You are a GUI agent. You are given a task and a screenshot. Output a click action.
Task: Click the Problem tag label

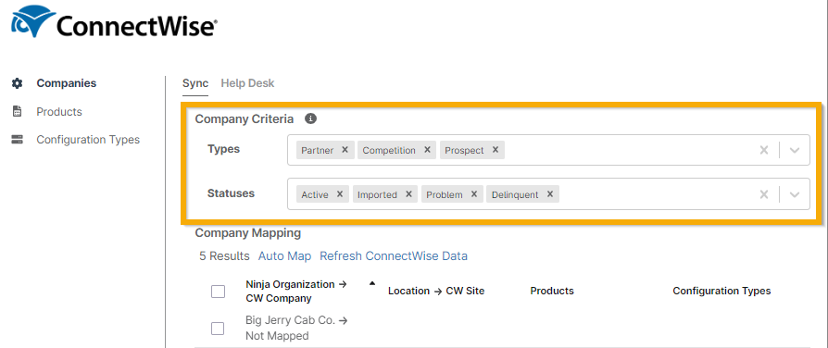coord(445,195)
